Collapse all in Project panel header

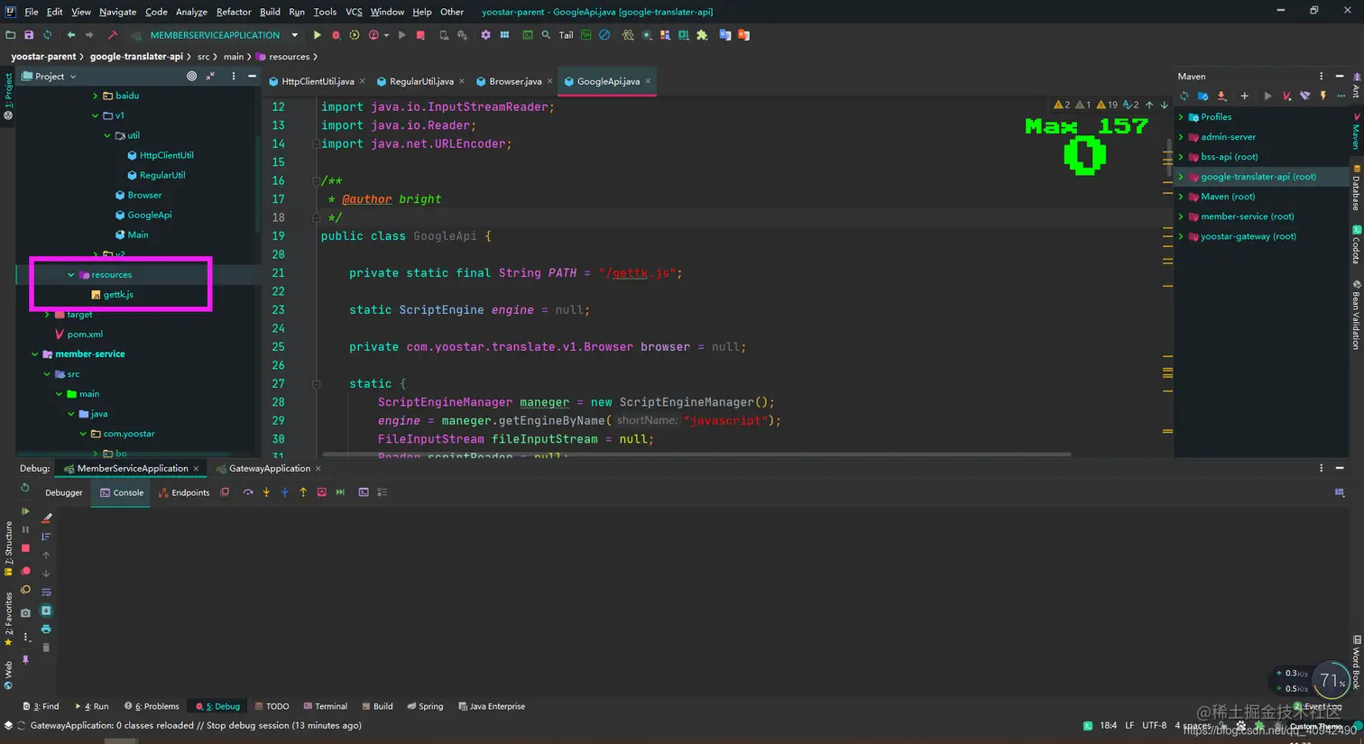pyautogui.click(x=210, y=77)
